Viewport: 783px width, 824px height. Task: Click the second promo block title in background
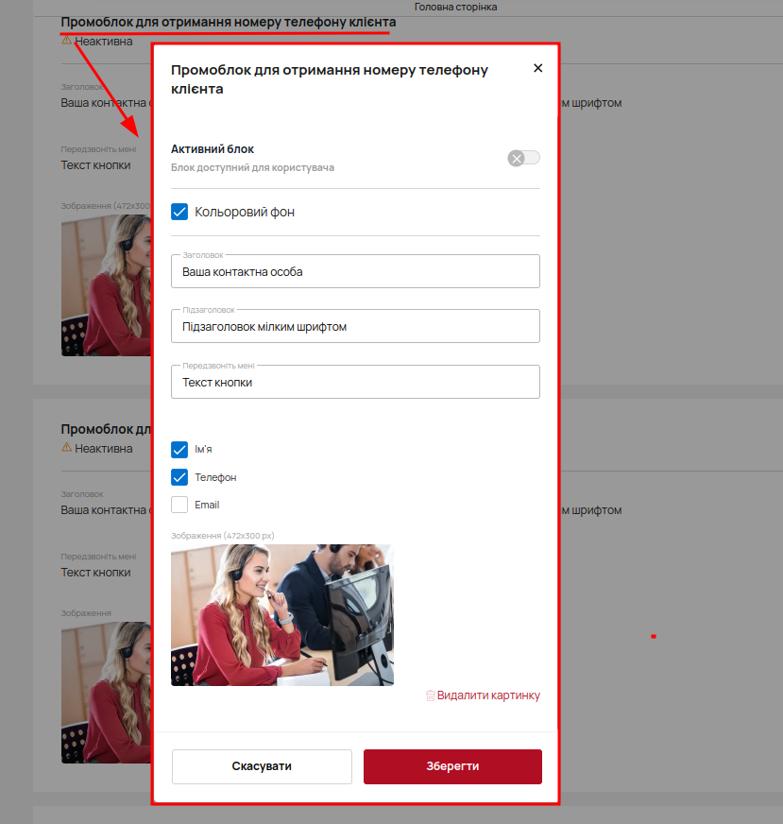click(106, 429)
